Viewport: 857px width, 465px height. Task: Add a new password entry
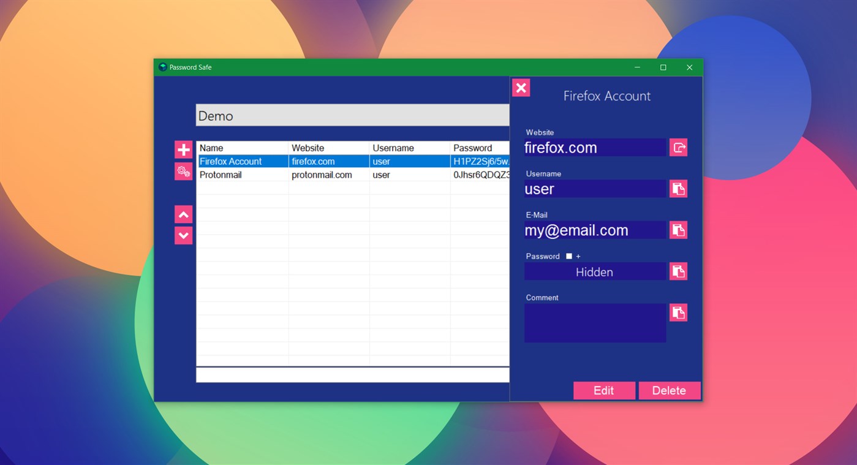click(183, 149)
